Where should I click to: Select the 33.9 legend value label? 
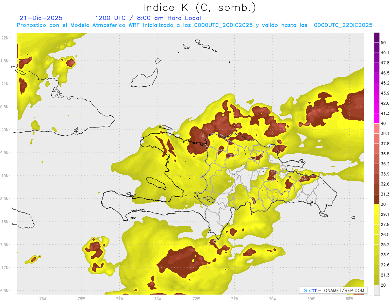(385, 174)
